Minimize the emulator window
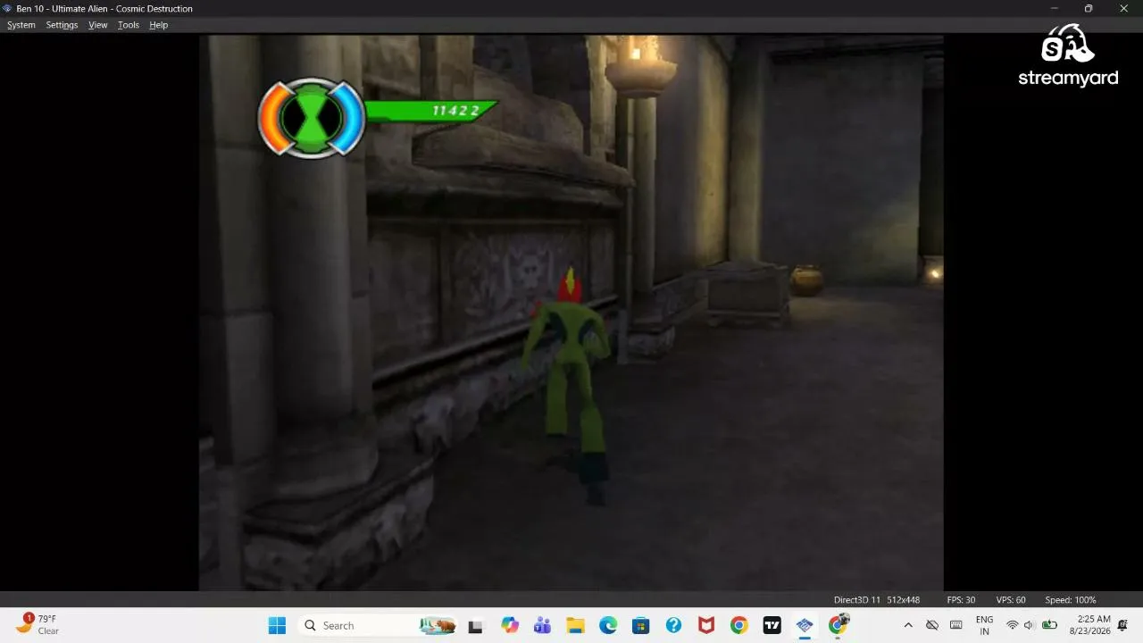The width and height of the screenshot is (1143, 643). click(1054, 9)
